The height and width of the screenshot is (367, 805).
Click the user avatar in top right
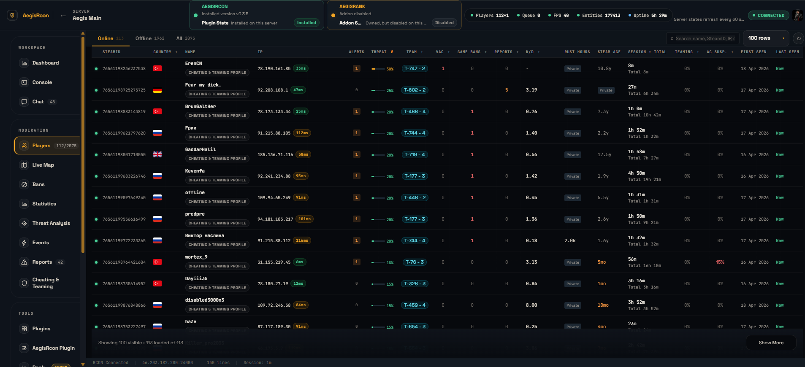click(x=797, y=15)
